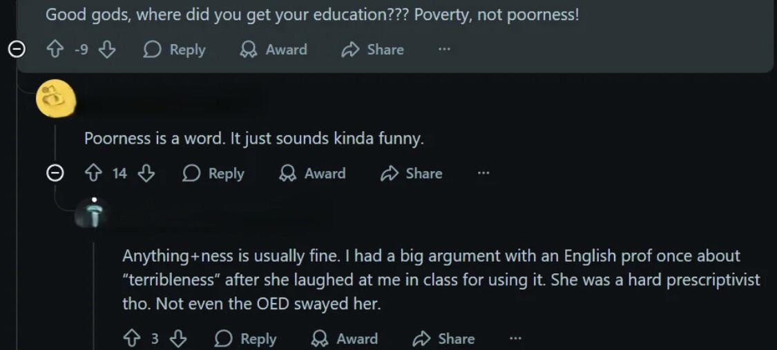
Task: Collapse the "Poorness is a word" thread
Action: pyautogui.click(x=55, y=173)
